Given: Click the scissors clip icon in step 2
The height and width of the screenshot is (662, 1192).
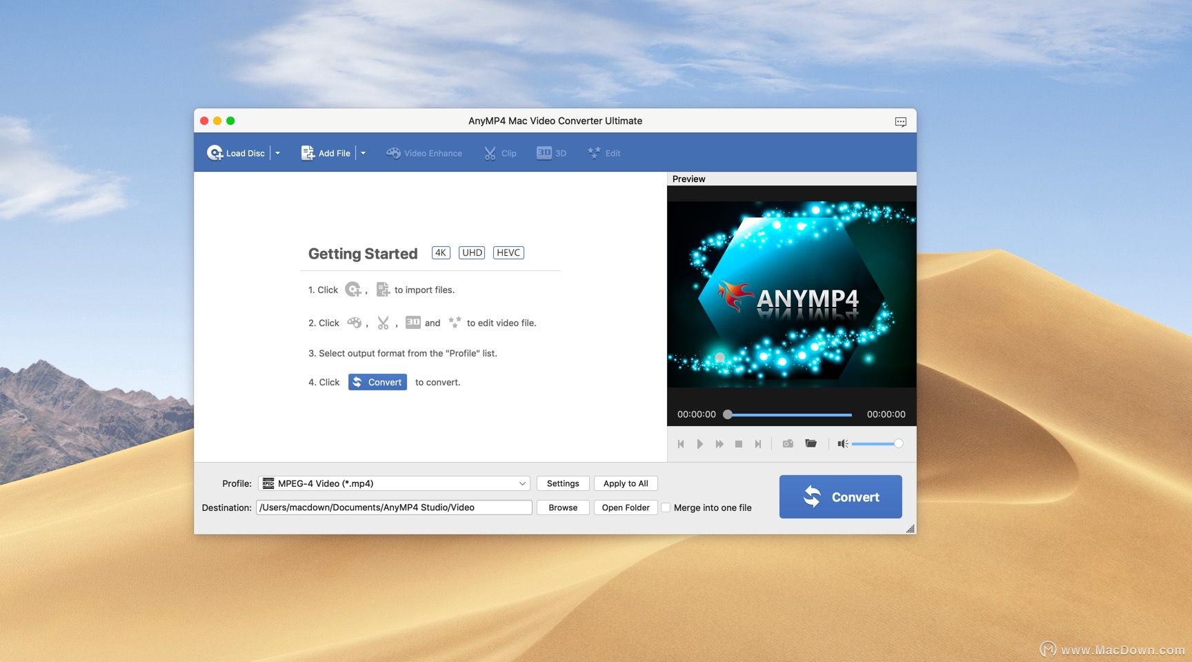Looking at the screenshot, I should point(383,323).
